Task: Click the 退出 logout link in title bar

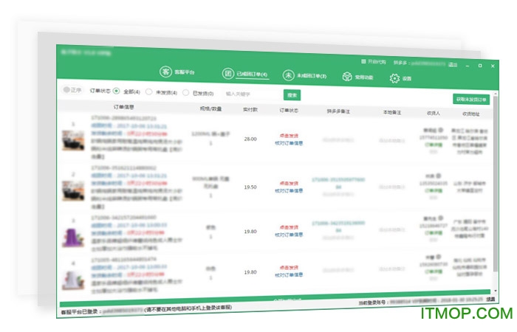Action: (x=453, y=64)
